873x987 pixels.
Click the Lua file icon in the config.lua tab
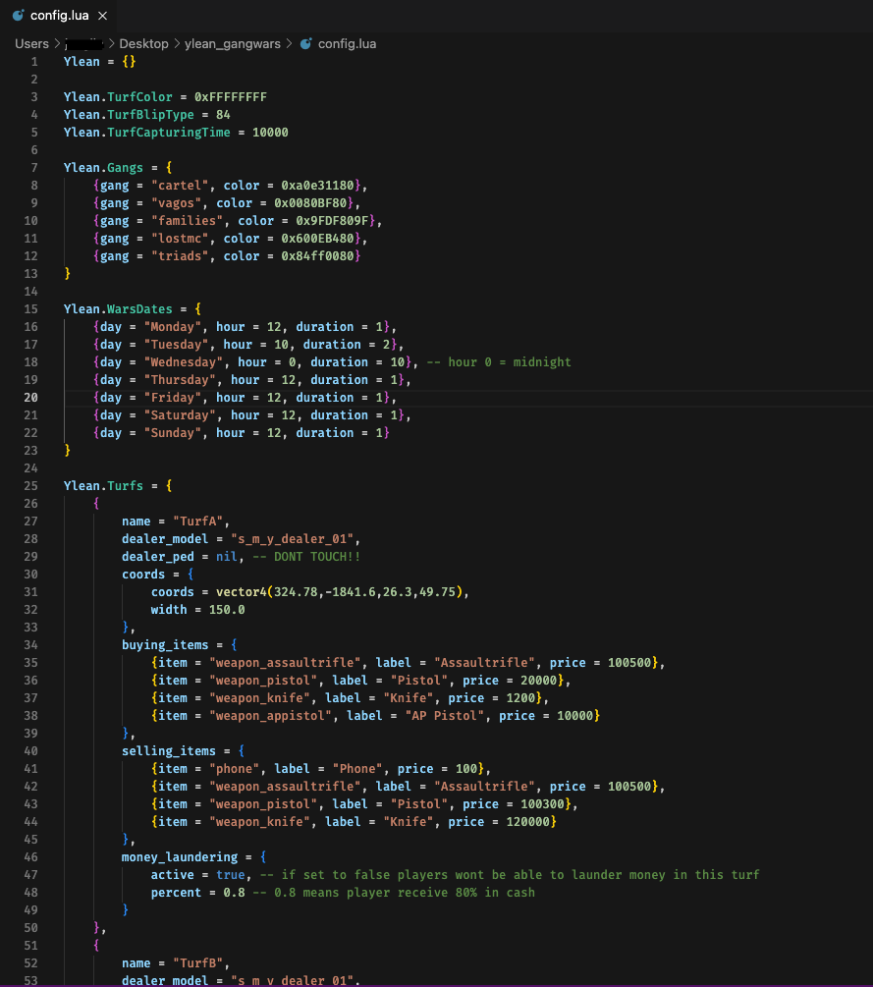coord(16,15)
